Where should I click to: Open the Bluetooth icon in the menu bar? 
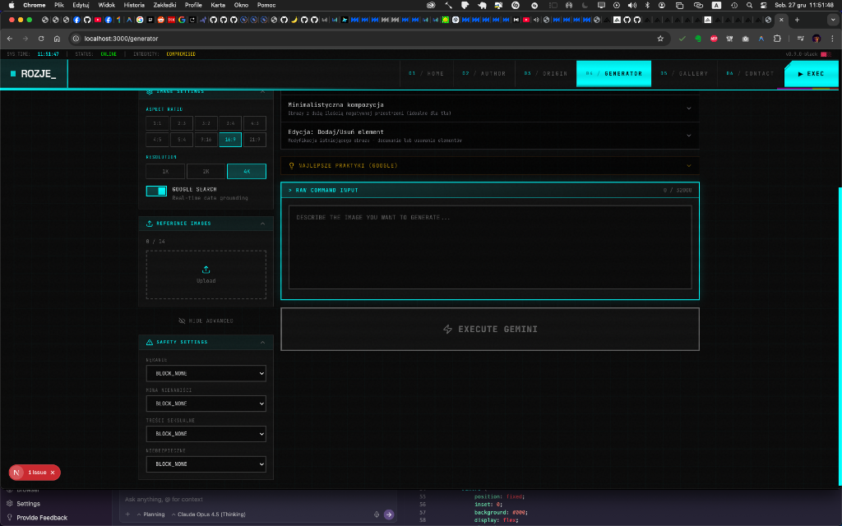647,5
